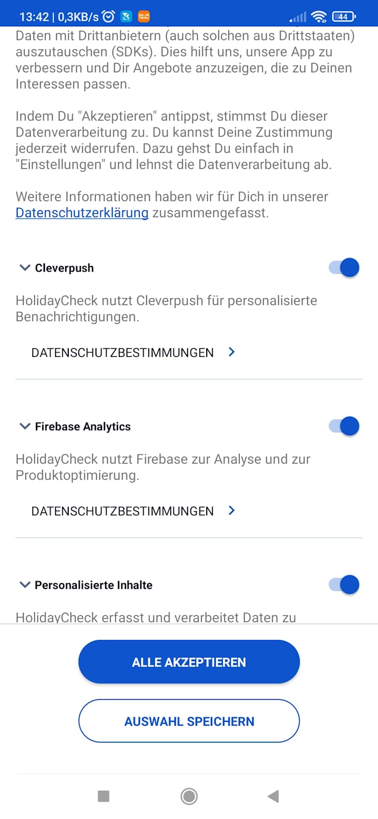Collapse Personalisierte Inhalte chevron
This screenshot has height=819, width=378.
pyautogui.click(x=24, y=585)
